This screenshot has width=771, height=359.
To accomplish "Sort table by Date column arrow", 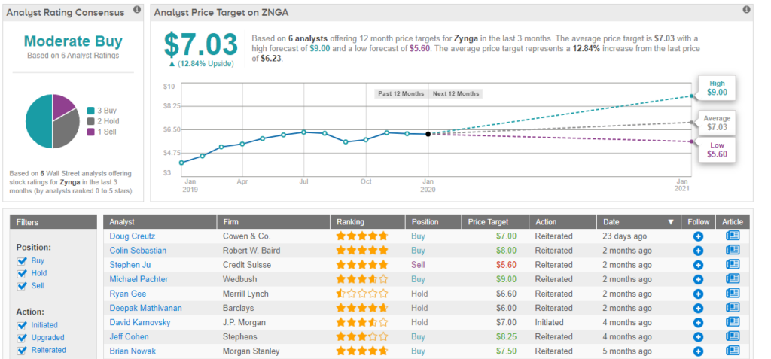I will [x=671, y=222].
